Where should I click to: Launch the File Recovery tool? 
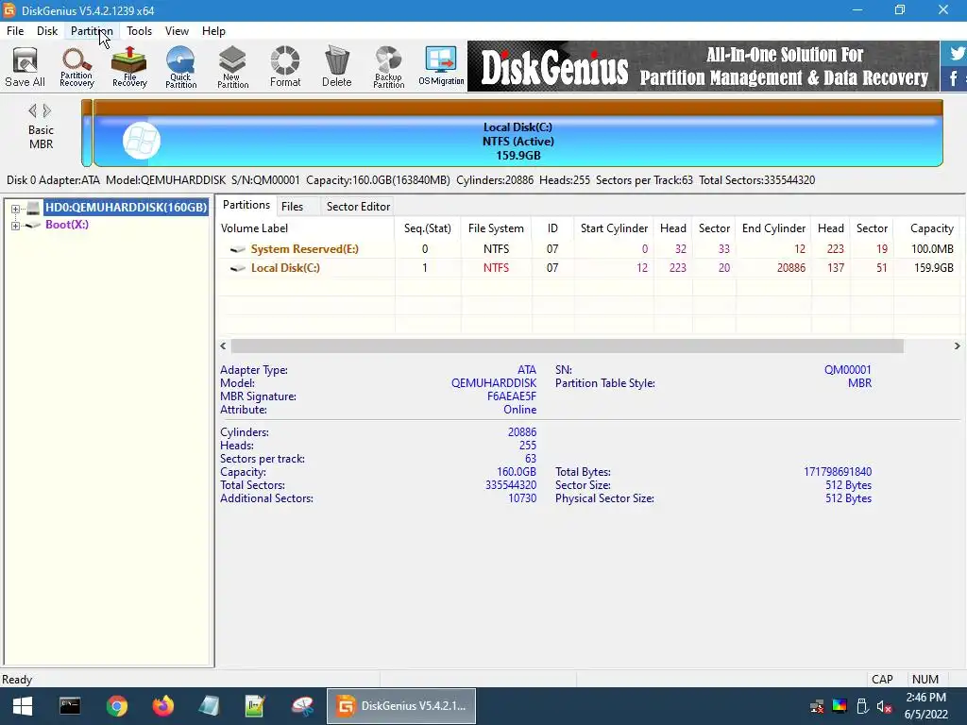tap(129, 67)
